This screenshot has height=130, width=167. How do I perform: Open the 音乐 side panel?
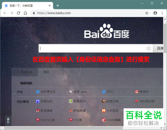(8, 121)
